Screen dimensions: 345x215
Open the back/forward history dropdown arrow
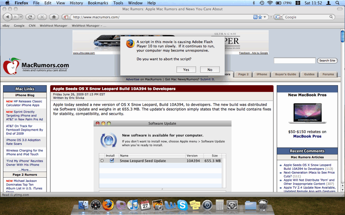[x=21, y=17]
